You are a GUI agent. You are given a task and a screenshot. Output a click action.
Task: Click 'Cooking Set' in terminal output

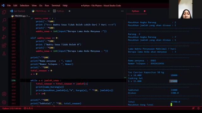(x=135, y=78)
